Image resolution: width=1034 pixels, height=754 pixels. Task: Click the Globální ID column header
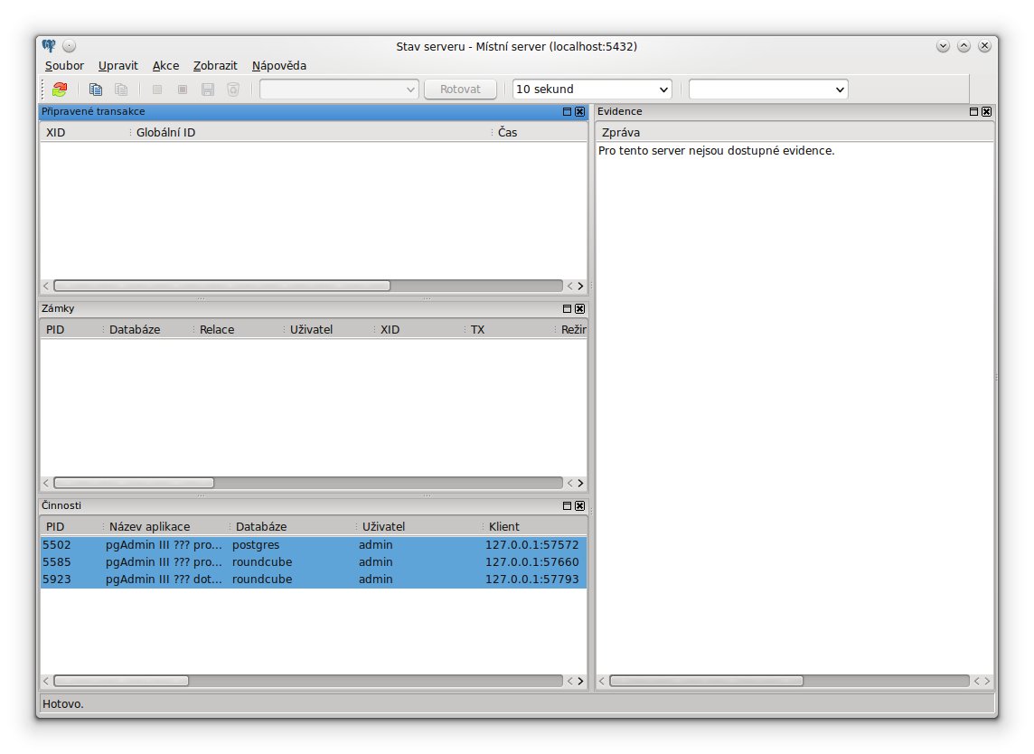(311, 133)
